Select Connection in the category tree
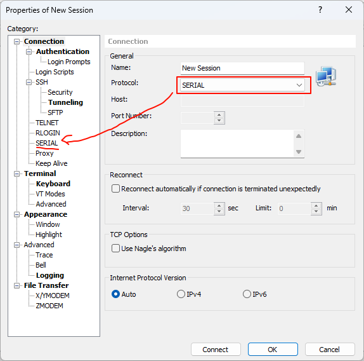 coord(44,41)
